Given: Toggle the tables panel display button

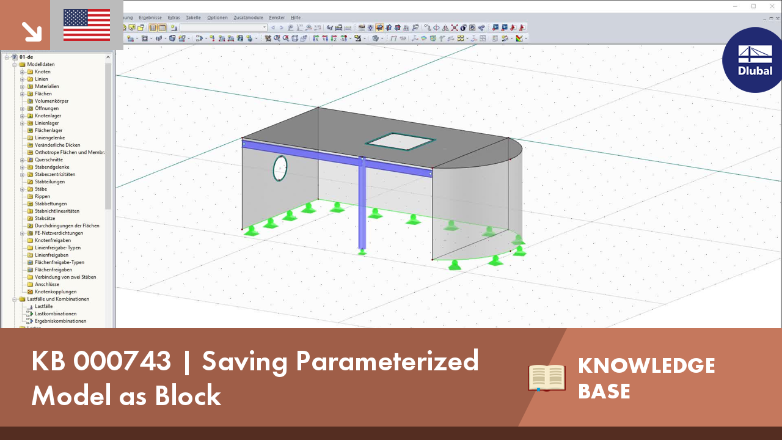Looking at the screenshot, I should click(x=161, y=28).
